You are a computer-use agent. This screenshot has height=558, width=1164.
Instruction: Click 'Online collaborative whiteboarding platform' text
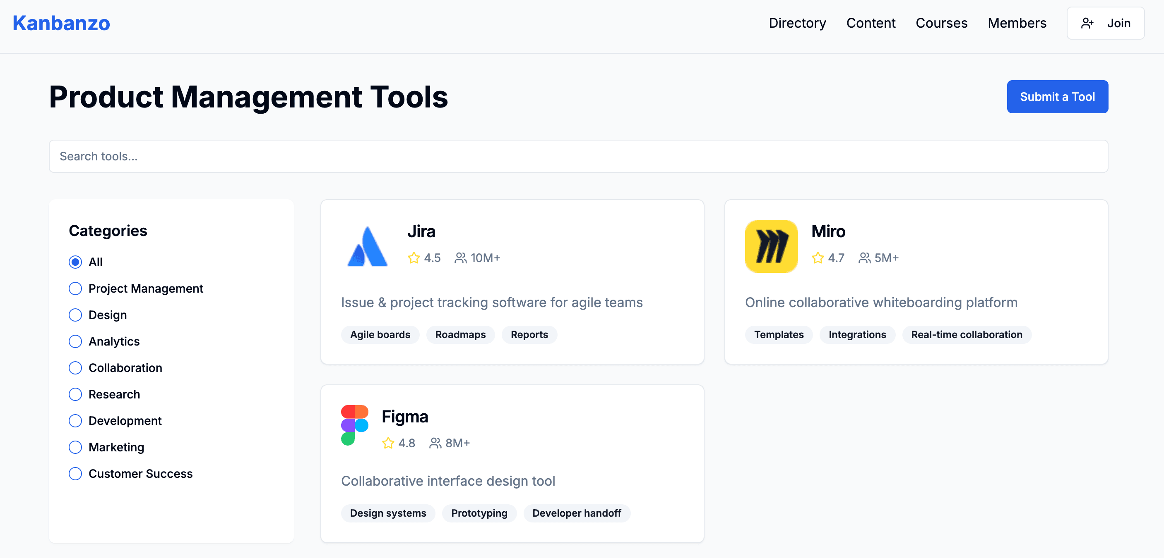coord(881,303)
